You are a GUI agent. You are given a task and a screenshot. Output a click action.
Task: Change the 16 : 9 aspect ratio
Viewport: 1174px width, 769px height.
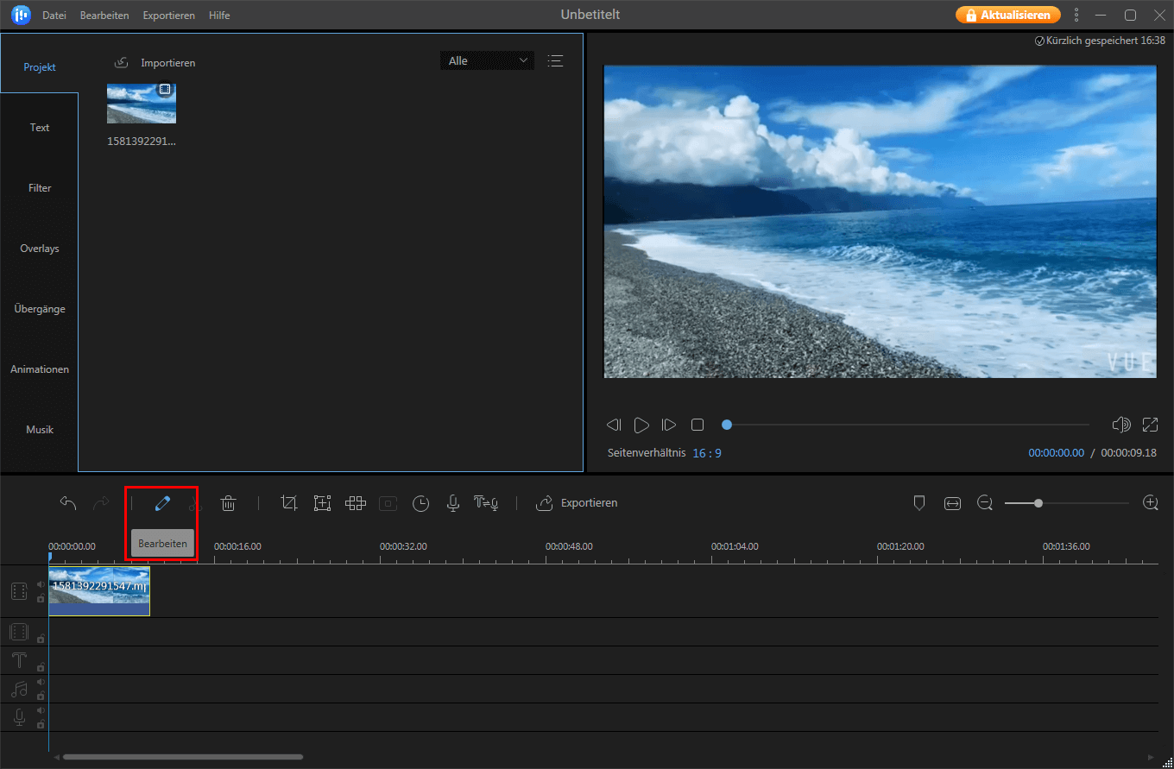(x=706, y=453)
